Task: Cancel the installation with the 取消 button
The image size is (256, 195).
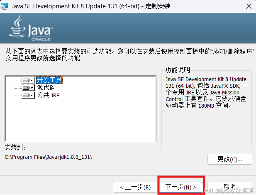Action: click(230, 187)
